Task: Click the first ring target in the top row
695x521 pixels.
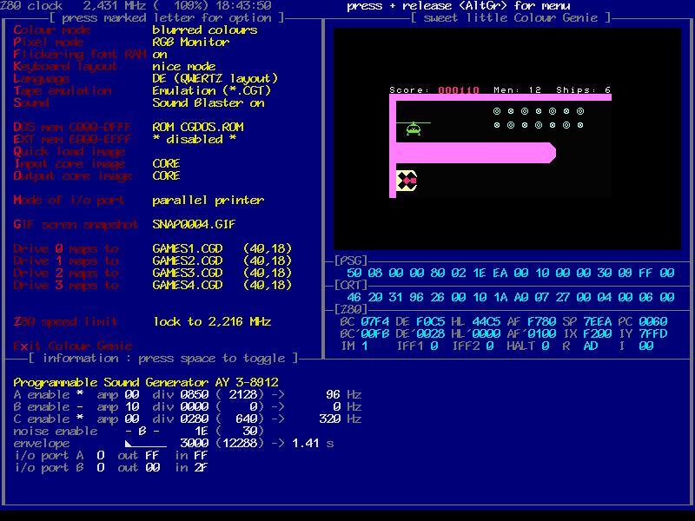Action: click(x=497, y=111)
